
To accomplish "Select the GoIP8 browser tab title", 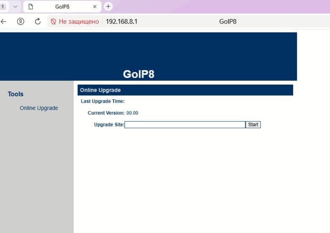I will (x=62, y=7).
